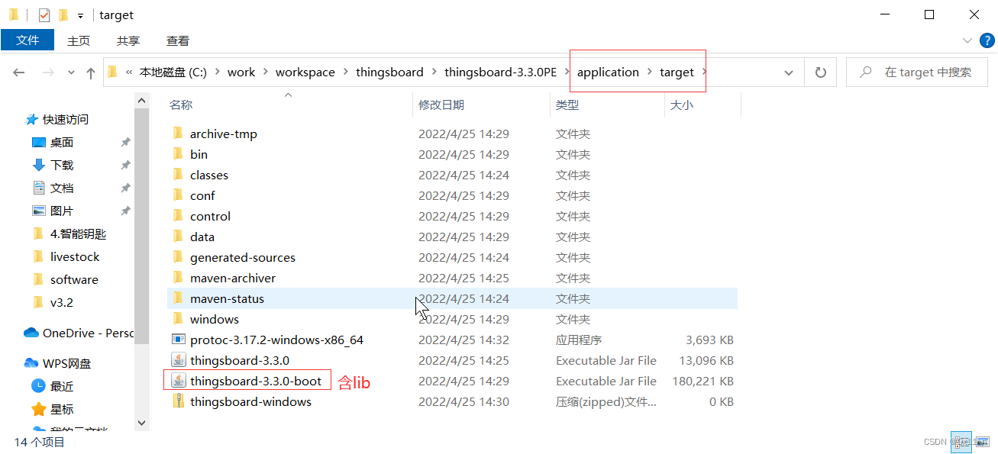The height and width of the screenshot is (454, 998).
Task: Select the control folder icon
Action: click(x=178, y=216)
